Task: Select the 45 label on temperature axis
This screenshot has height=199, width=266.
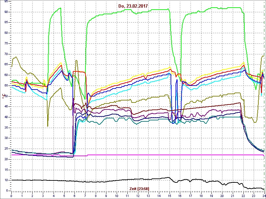Action: (x=6, y=106)
